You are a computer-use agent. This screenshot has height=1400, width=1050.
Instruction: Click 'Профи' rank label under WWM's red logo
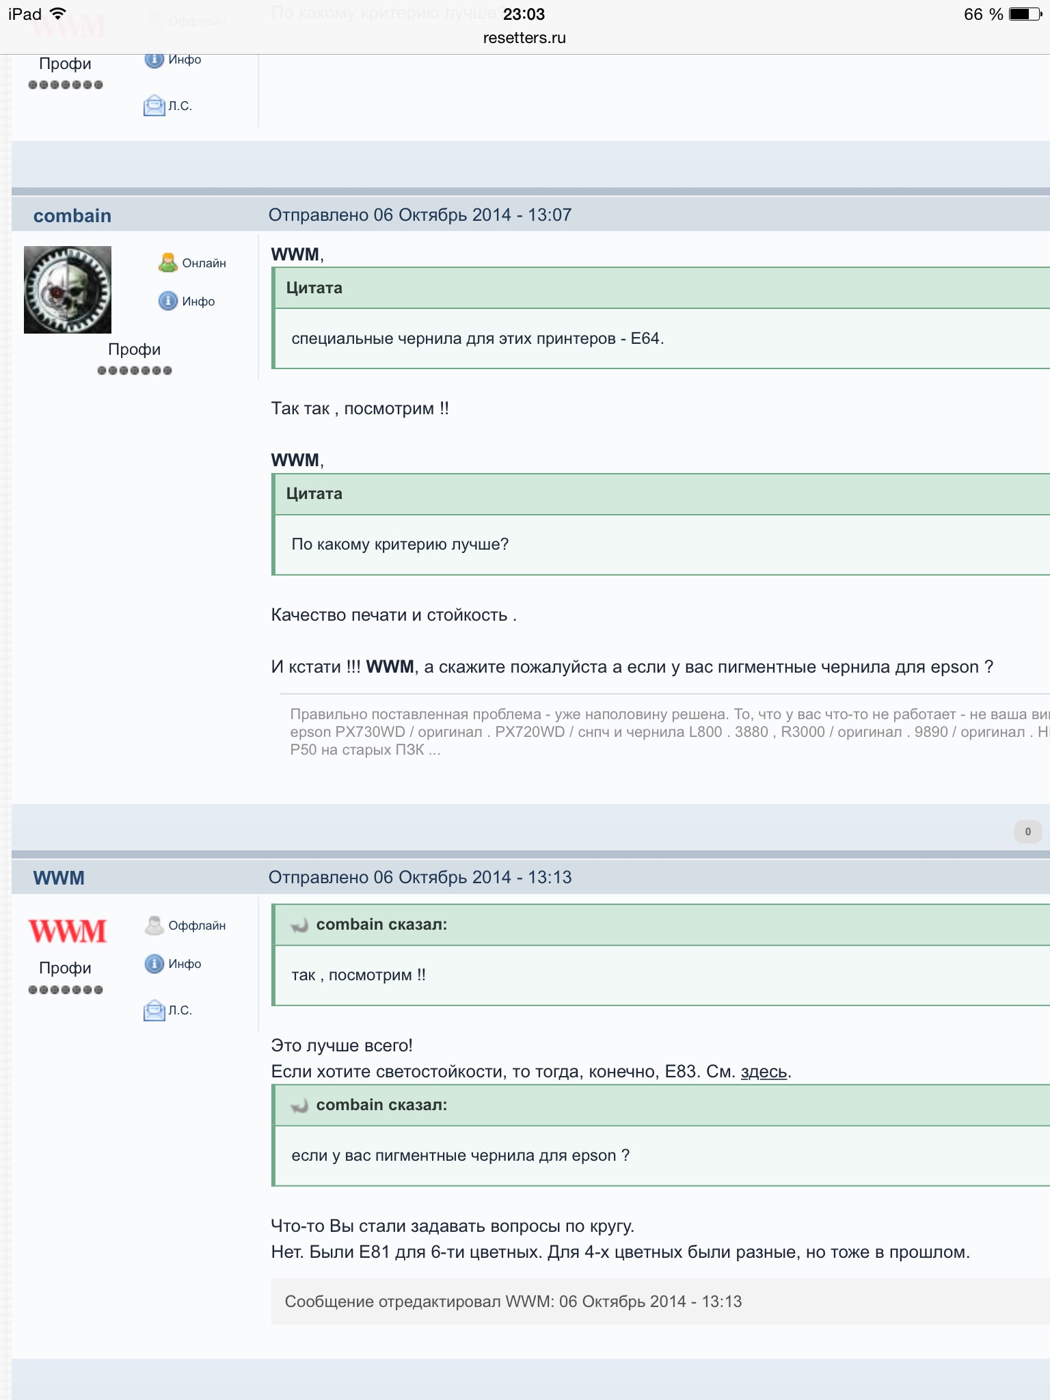pyautogui.click(x=66, y=968)
